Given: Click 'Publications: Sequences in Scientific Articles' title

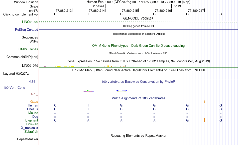Looking at the screenshot, I should click(138, 34).
